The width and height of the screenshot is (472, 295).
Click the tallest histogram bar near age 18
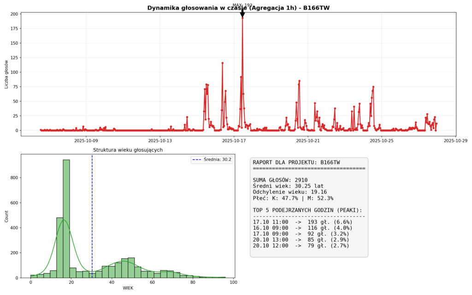pos(66,218)
